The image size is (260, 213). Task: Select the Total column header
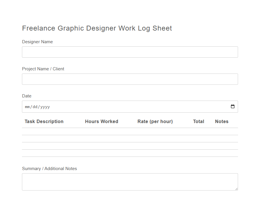(198, 121)
